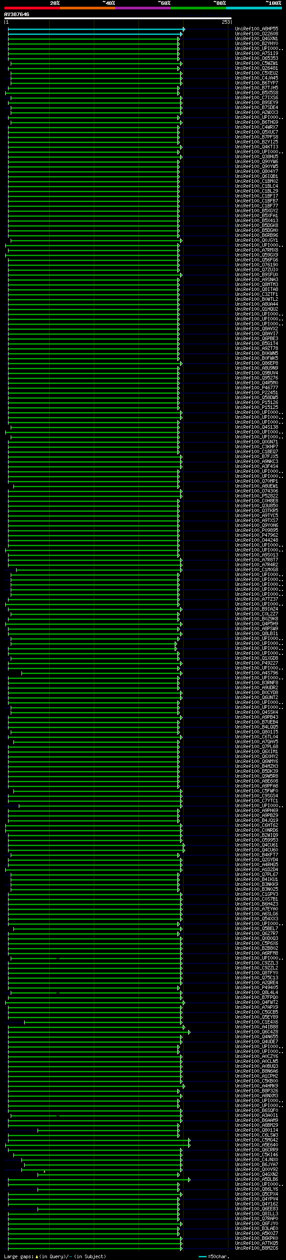Open hit UniRef100_B2YHY0
Screen dimensions: 286x1260
click(x=257, y=43)
